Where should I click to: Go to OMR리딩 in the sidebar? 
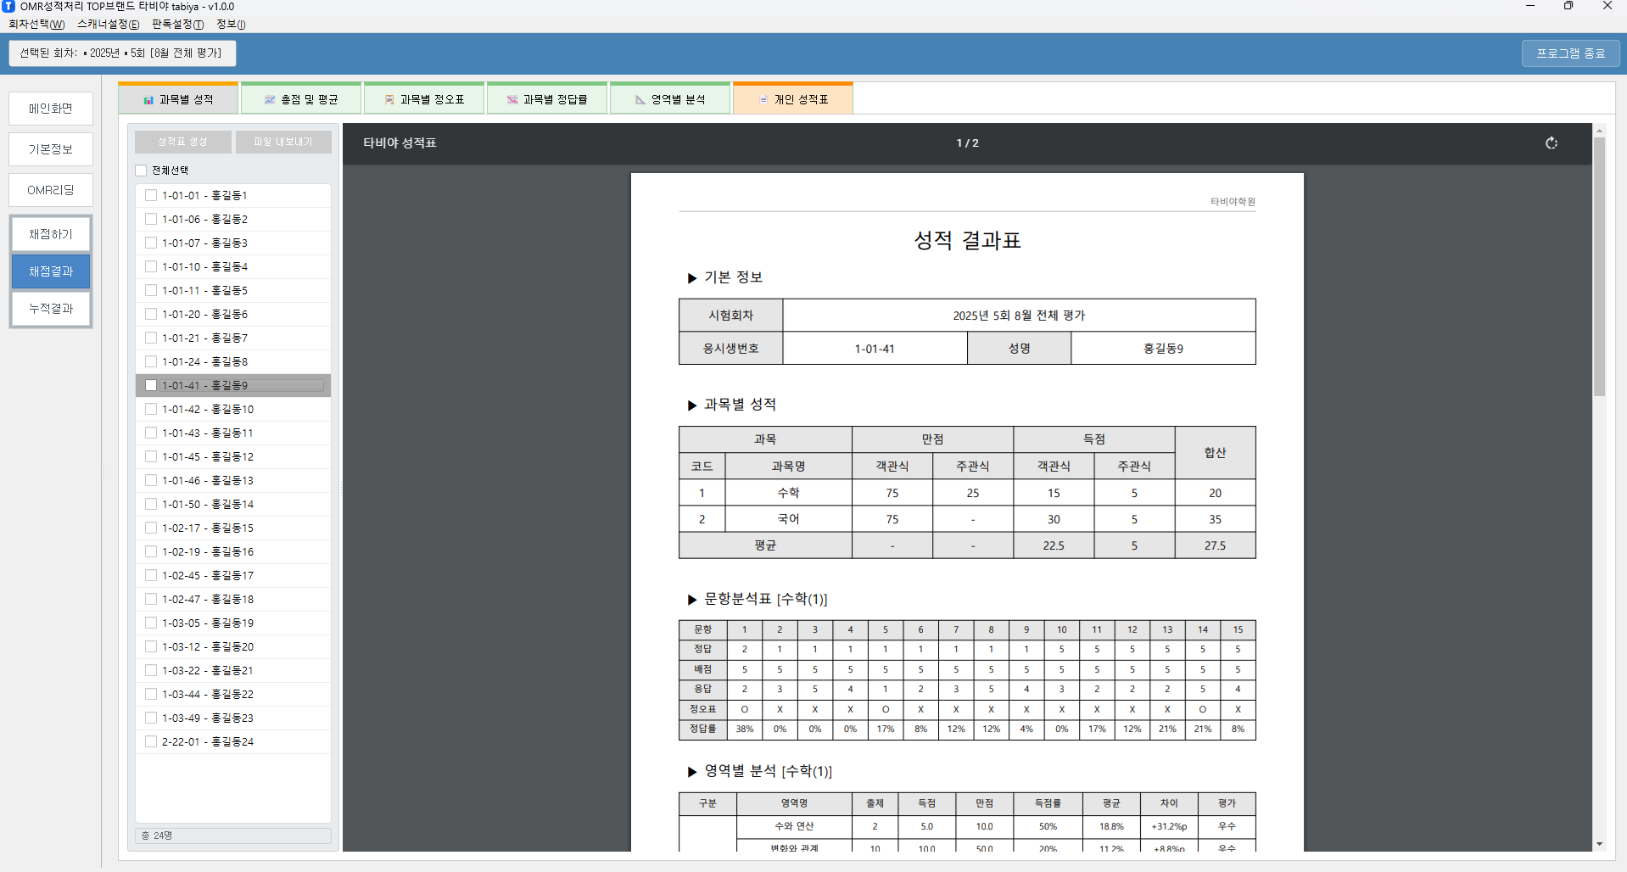pos(51,190)
